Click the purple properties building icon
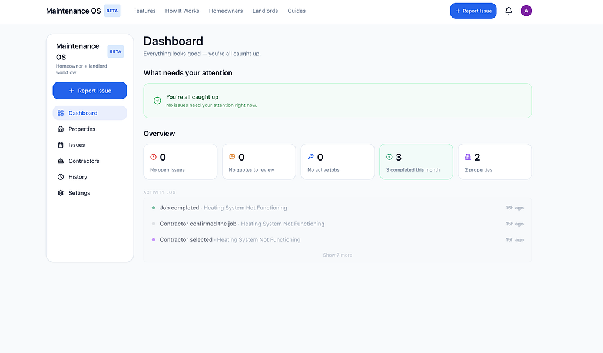The image size is (603, 353). pyautogui.click(x=468, y=156)
